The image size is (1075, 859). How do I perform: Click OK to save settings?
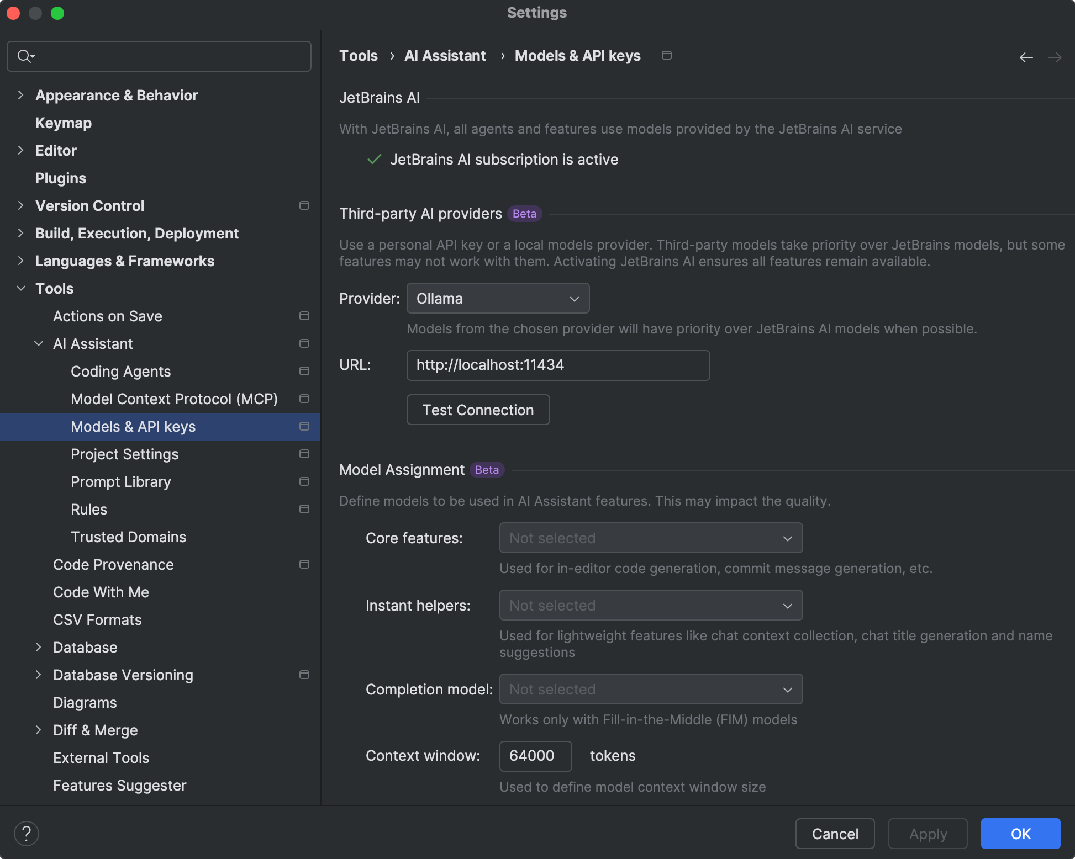click(1020, 834)
